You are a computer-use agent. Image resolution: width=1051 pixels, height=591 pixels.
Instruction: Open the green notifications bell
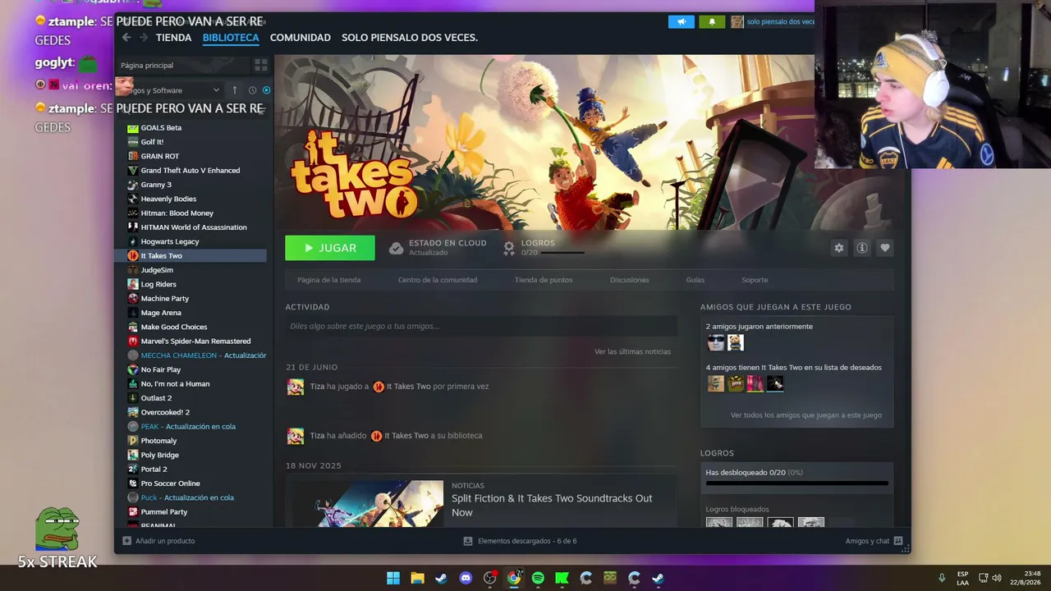click(x=712, y=22)
